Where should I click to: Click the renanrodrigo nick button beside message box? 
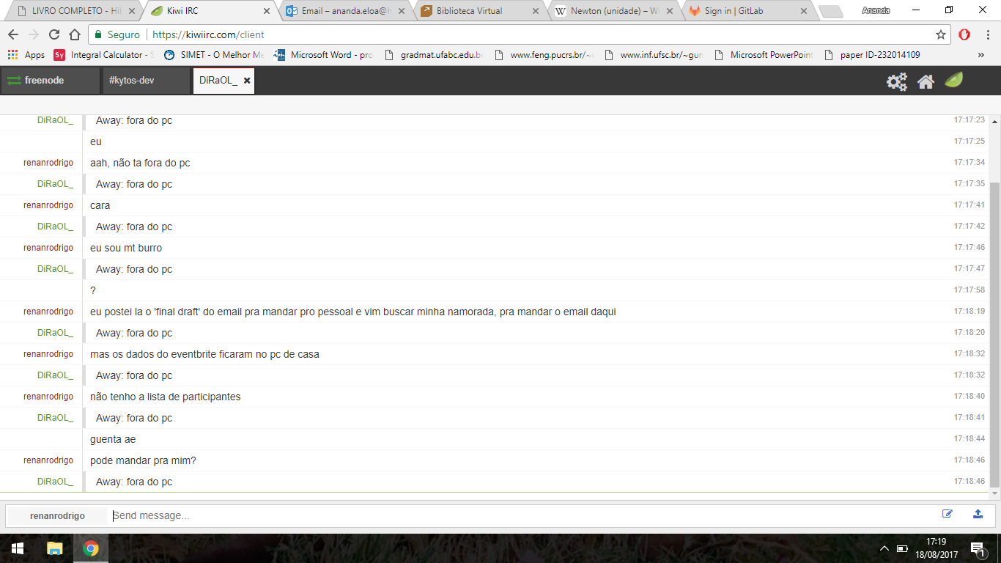pyautogui.click(x=57, y=516)
